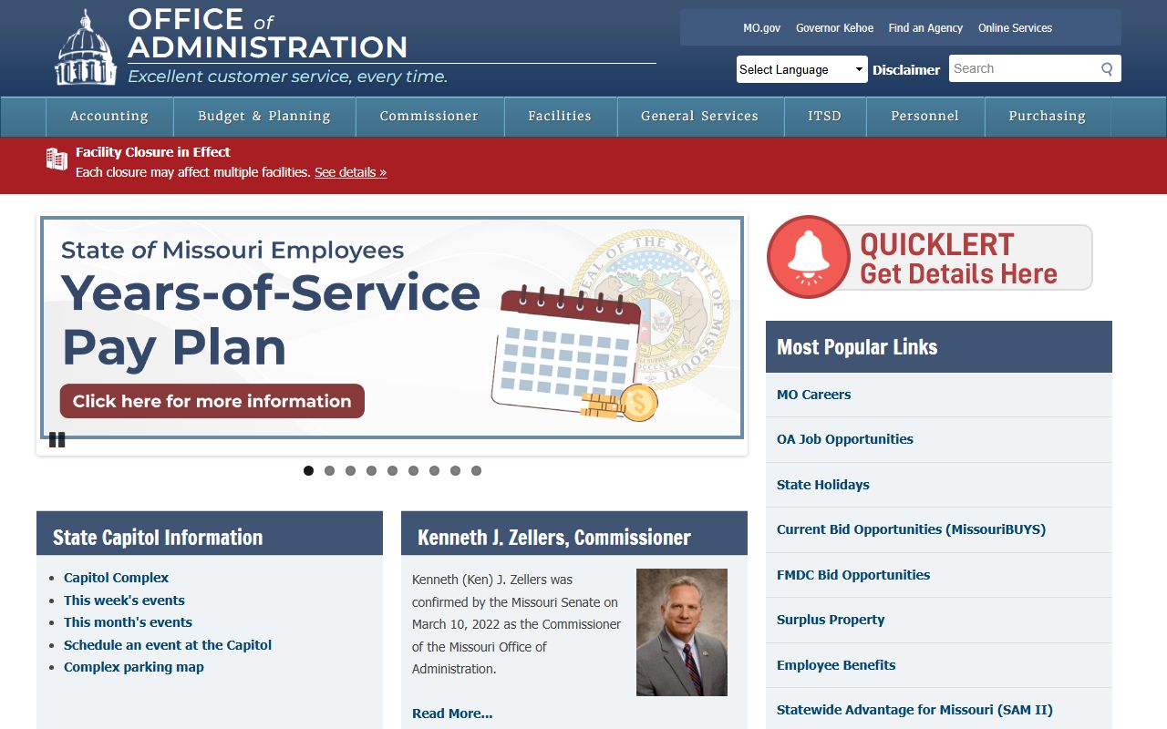Click the Years-of-Service Pay Plan calendar graphic
This screenshot has width=1167, height=729.
(574, 351)
